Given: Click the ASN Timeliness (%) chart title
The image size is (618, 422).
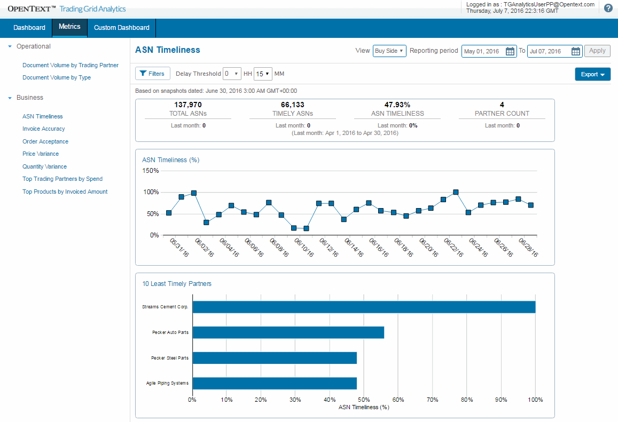Looking at the screenshot, I should (171, 160).
